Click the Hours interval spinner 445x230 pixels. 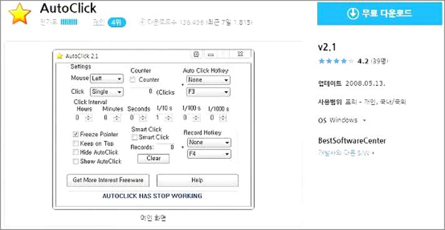[88, 118]
